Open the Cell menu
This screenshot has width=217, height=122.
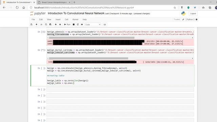click(x=66, y=20)
